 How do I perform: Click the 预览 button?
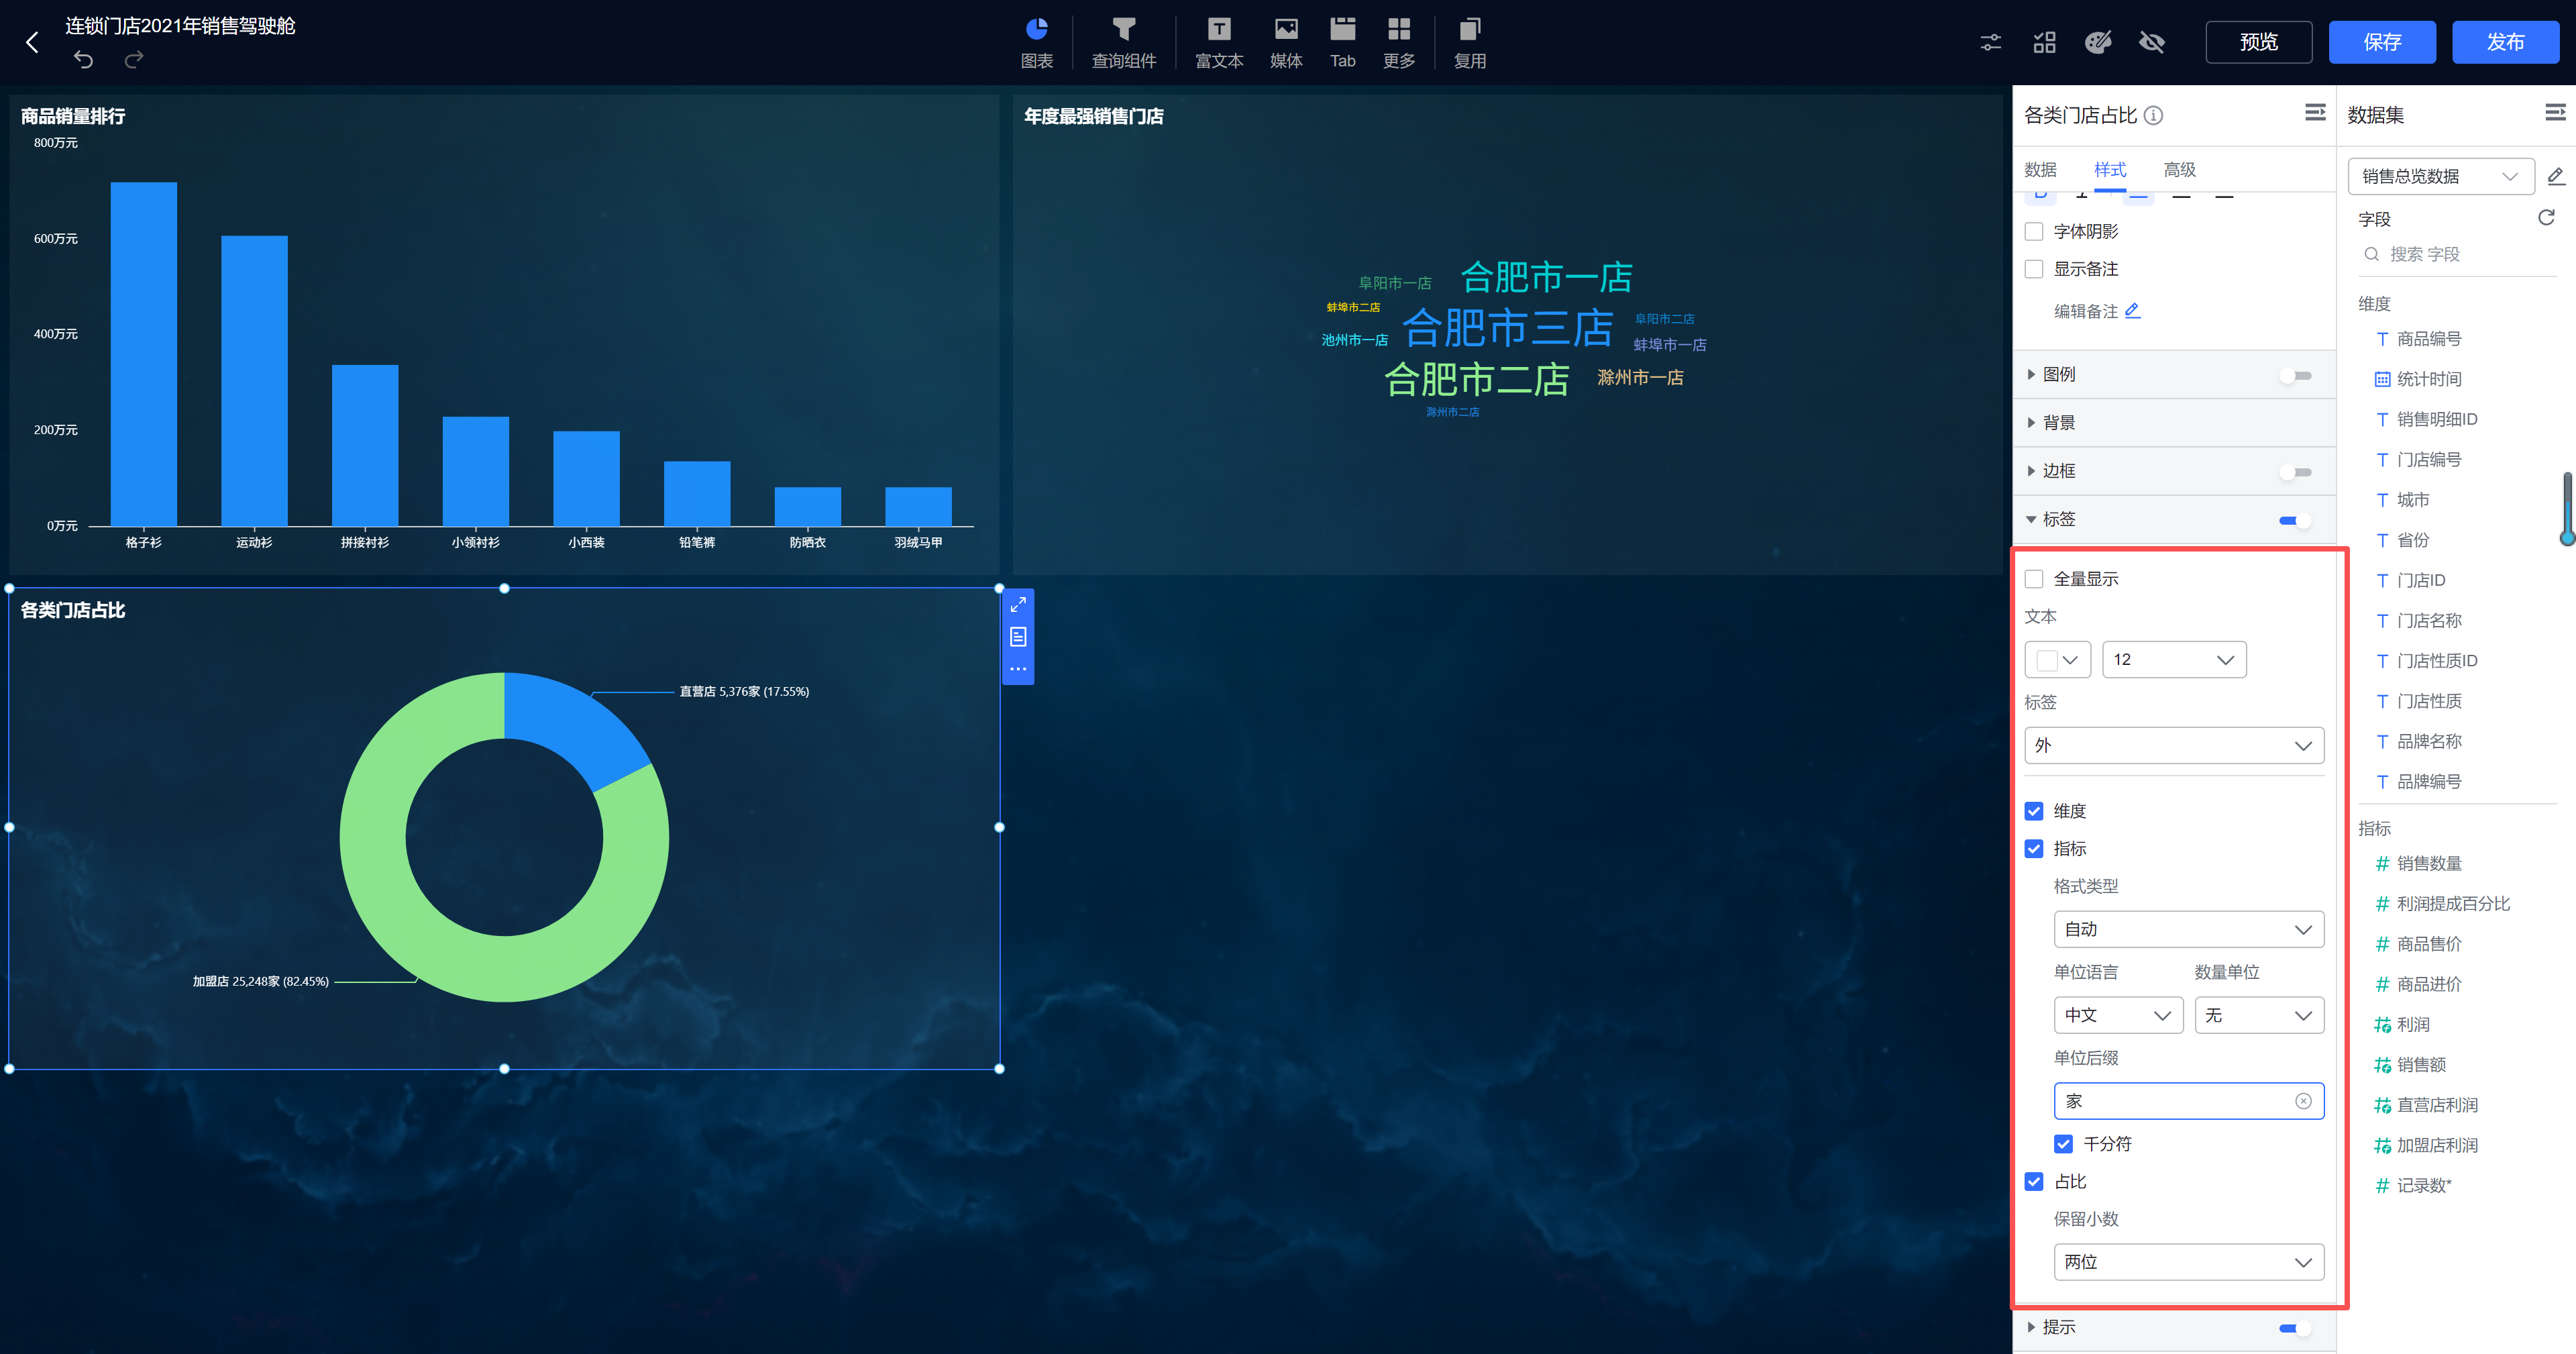(2258, 42)
